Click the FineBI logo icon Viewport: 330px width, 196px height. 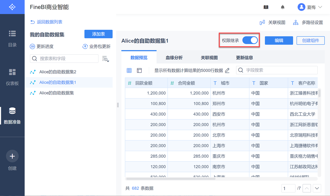coord(12,7)
